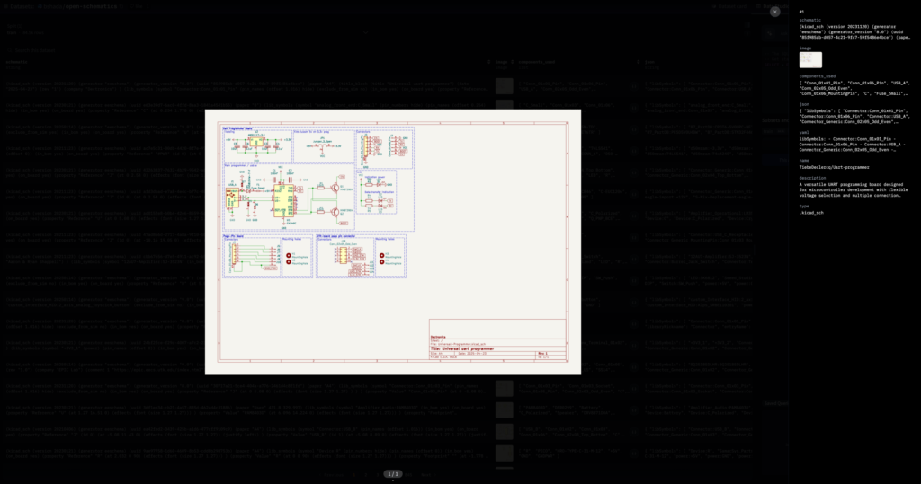Viewport: 921px width, 484px height.
Task: Click the "json" field label
Action: point(803,103)
